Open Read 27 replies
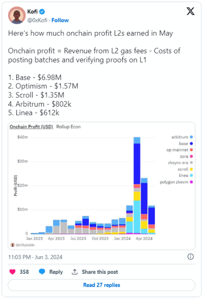204x298 pixels. 102,285
